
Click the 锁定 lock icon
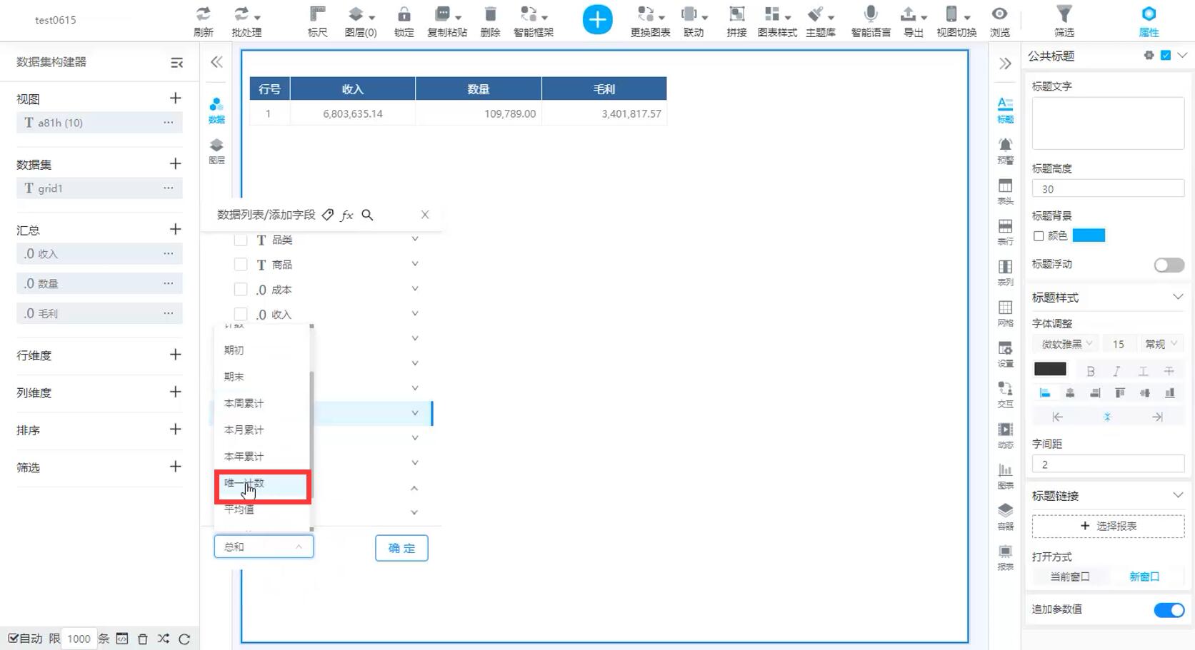click(404, 14)
